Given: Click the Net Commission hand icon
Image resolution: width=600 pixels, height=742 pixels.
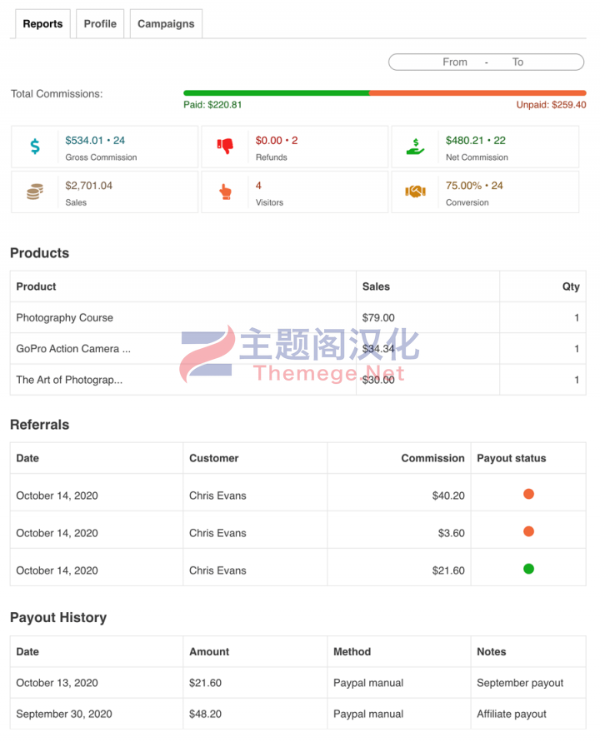Looking at the screenshot, I should coord(415,147).
